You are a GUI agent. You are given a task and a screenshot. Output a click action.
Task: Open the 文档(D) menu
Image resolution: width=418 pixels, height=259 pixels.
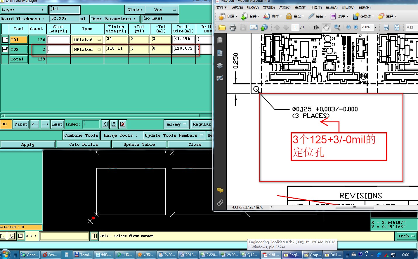click(269, 8)
